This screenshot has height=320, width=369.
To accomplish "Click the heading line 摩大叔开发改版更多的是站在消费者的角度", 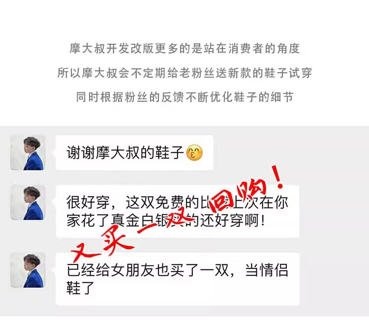I will tap(184, 49).
